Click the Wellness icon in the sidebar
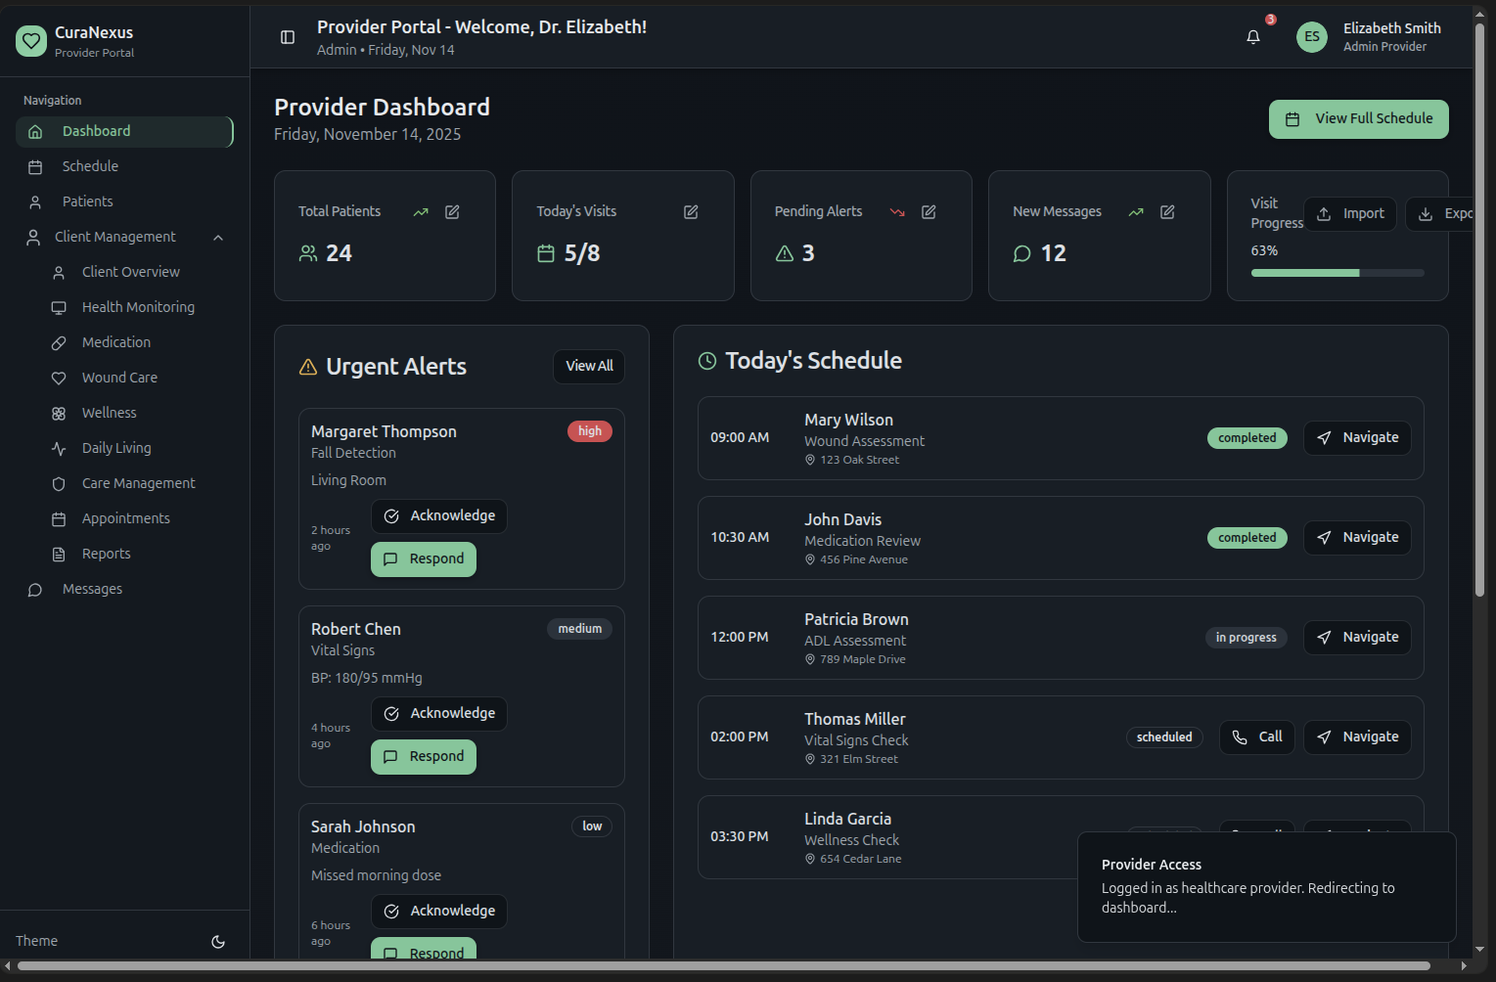This screenshot has height=982, width=1496. pos(60,413)
